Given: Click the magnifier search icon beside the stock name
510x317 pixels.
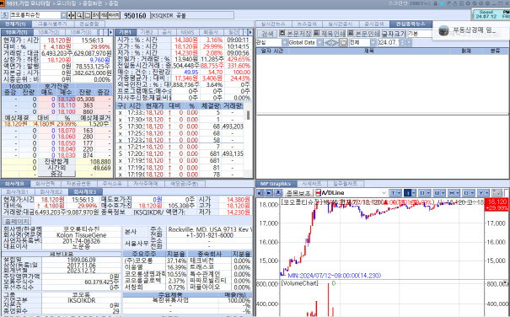Looking at the screenshot, I should [79, 15].
